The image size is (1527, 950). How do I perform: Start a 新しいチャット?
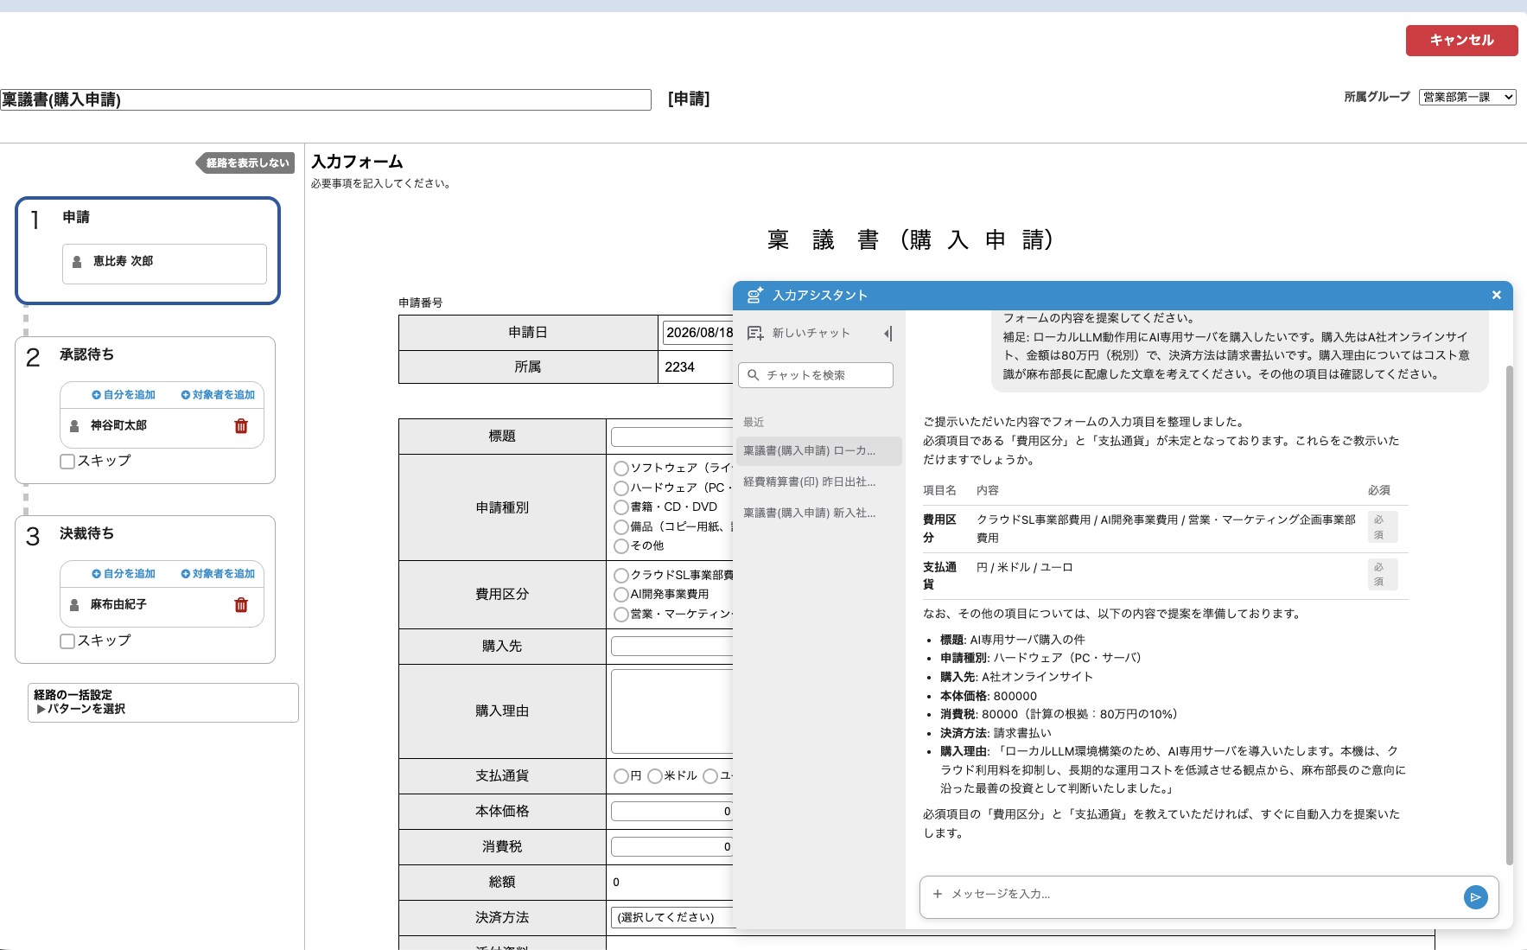click(799, 333)
